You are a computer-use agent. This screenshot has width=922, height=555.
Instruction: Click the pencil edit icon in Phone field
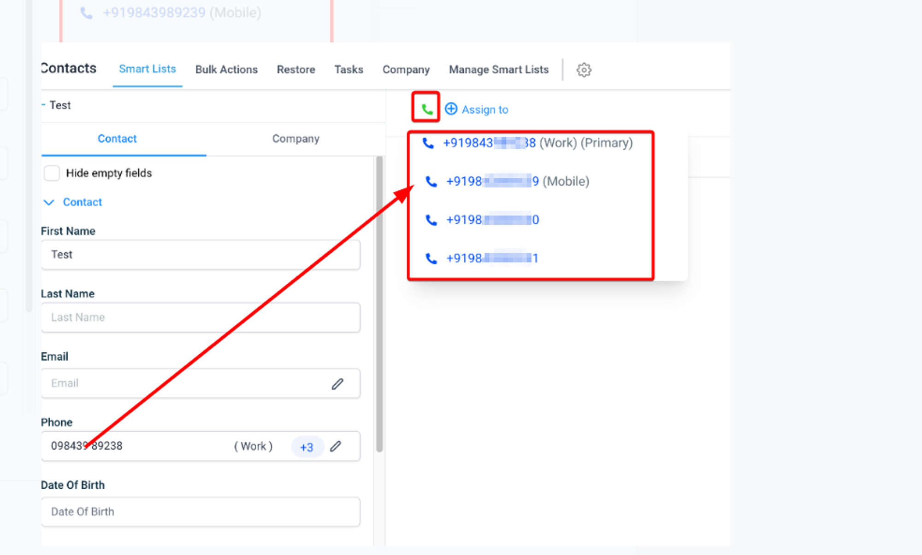336,446
